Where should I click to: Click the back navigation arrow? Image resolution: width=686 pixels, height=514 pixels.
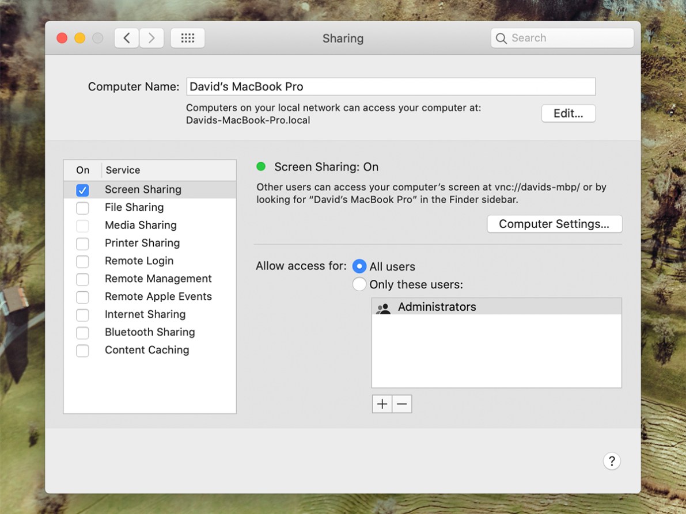click(x=126, y=37)
